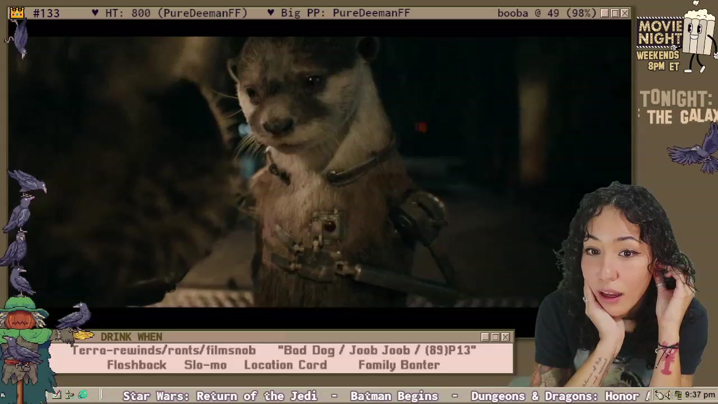Click the 'HT: 800 (PureDeemanFF)' title text

coord(176,13)
